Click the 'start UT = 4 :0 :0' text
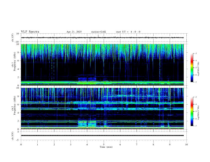This screenshot has width=210, height=162. tap(128, 32)
